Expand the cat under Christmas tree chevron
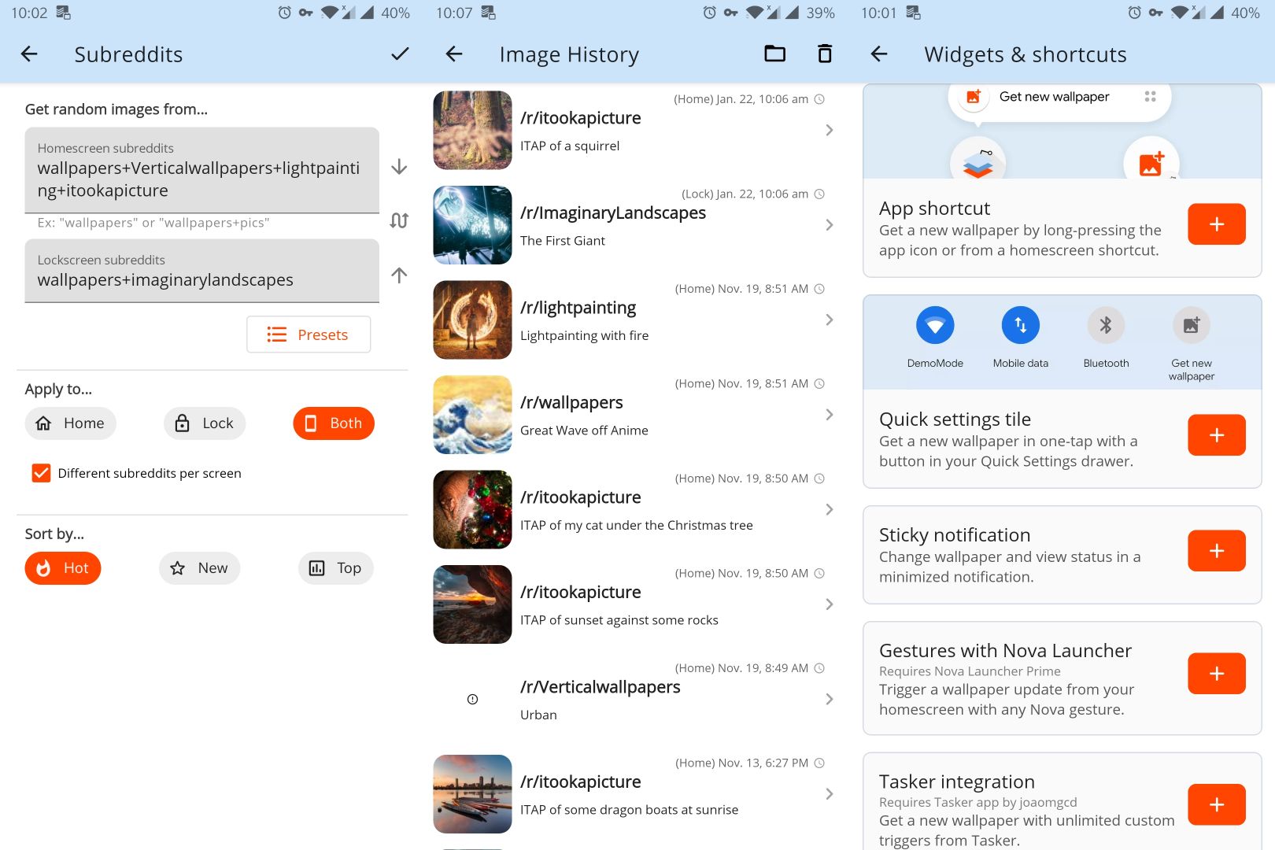Screen dimensions: 1275x850 coord(829,509)
